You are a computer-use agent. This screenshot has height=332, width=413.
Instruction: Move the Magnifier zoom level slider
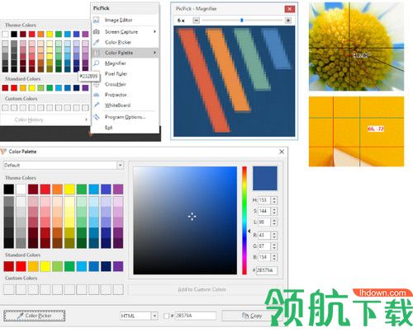pyautogui.click(x=242, y=21)
